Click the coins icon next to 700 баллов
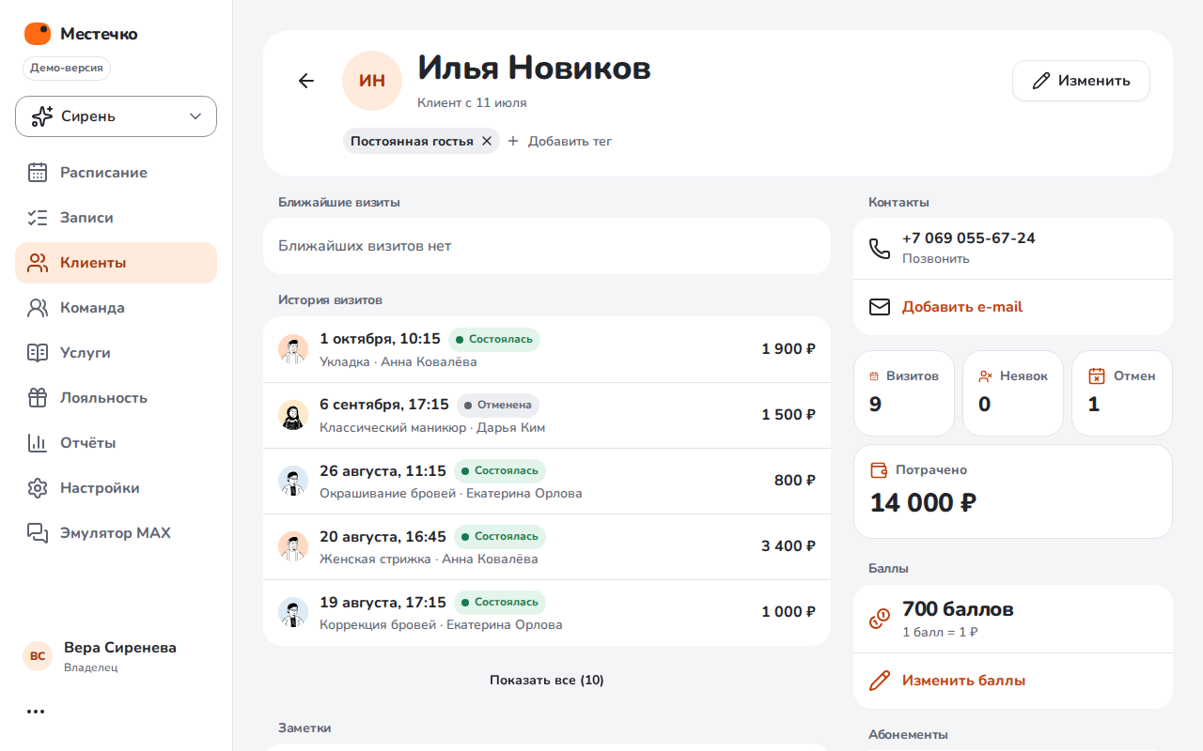 coord(880,619)
